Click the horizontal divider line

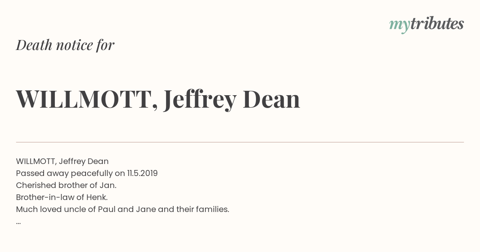pos(240,142)
